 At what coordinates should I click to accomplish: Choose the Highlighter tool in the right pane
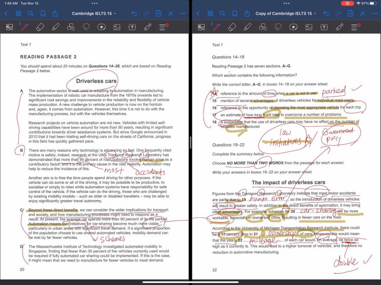tap(248, 27)
